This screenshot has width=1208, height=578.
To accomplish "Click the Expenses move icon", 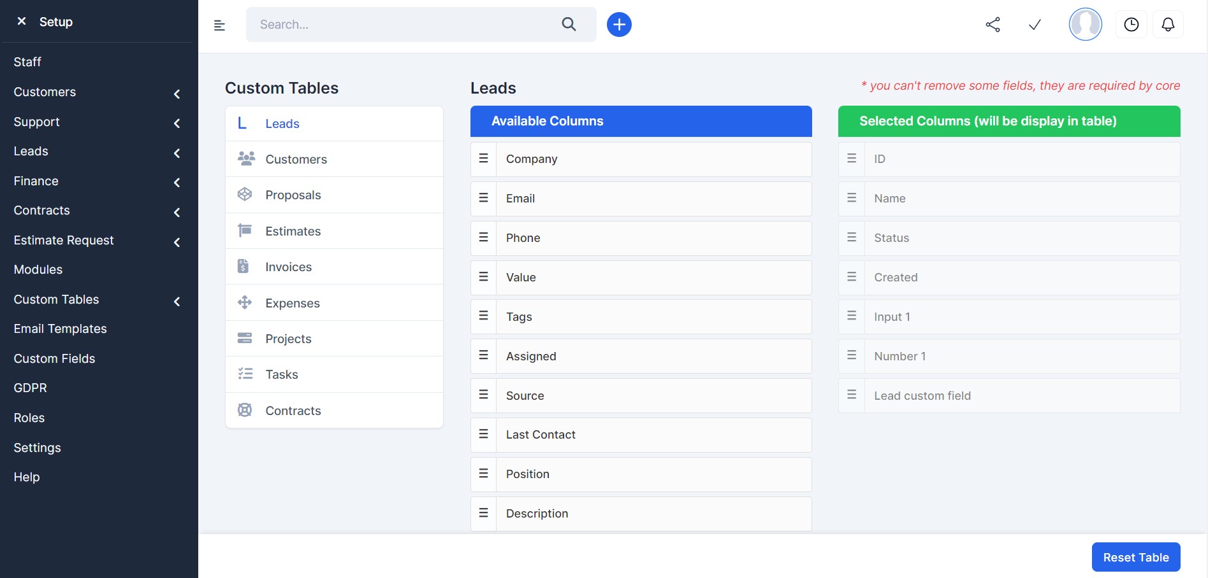I will click(x=244, y=302).
